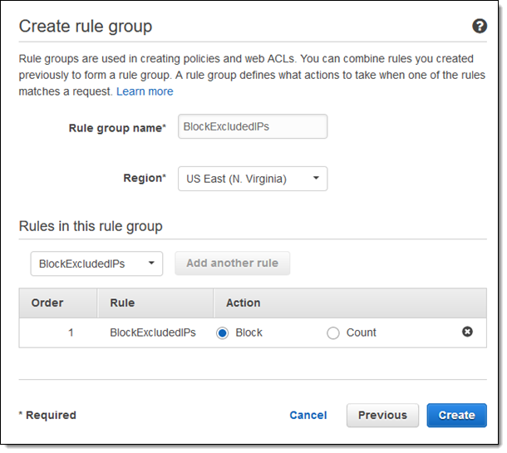Click the Region field label

coord(145,180)
